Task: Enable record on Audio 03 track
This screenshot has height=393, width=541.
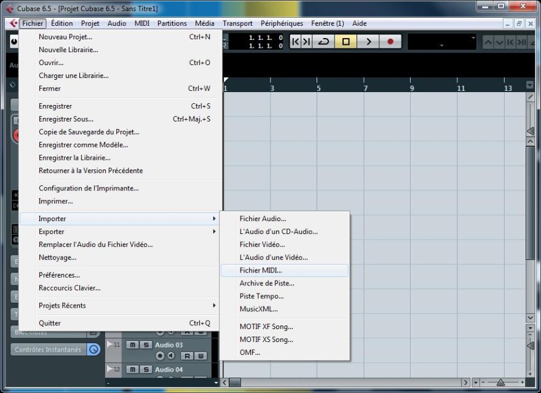Action: click(160, 356)
